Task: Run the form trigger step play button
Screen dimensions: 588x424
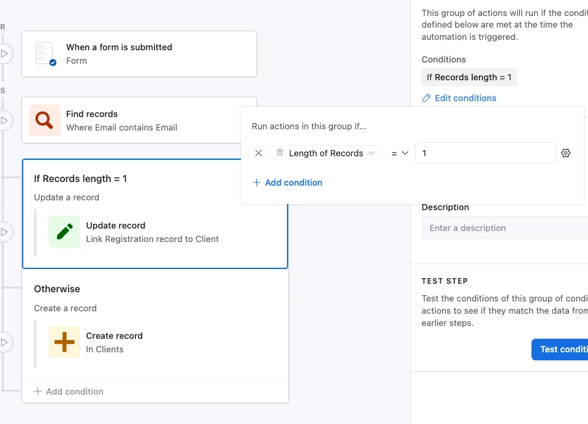Action: click(x=4, y=54)
